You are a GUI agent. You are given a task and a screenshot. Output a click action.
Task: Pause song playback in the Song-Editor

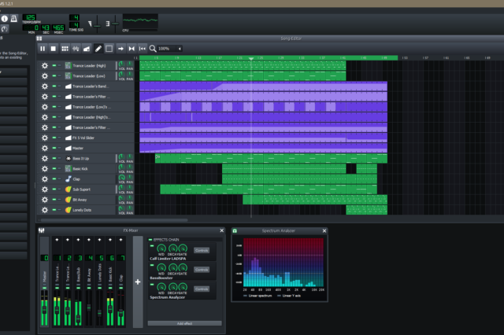pos(43,48)
